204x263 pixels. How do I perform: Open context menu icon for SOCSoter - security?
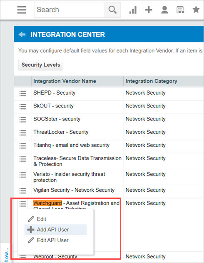(22, 120)
